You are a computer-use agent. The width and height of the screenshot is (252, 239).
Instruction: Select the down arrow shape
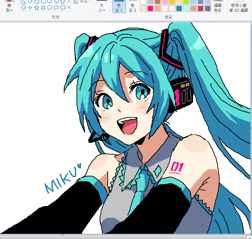coord(24,7)
